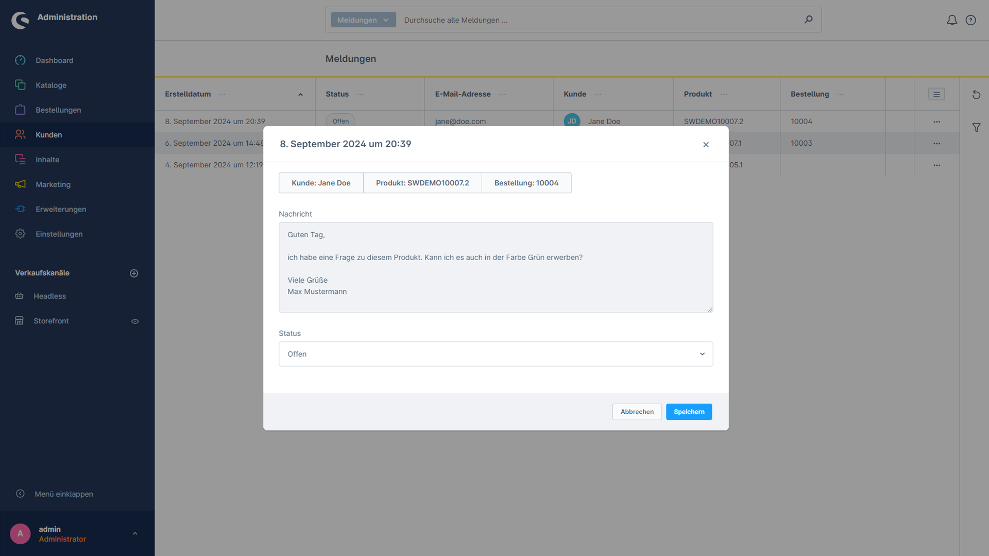
Task: Open the Meldungen search type dropdown
Action: [x=363, y=20]
